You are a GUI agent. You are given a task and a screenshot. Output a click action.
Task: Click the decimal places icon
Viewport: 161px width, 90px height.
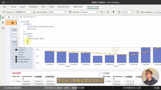(119, 12)
